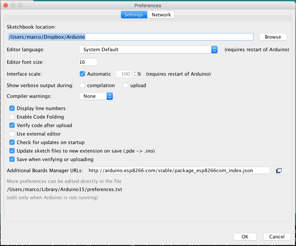This screenshot has height=246, width=296.
Task: Toggle the Display line numbers checkbox
Action: click(12, 108)
